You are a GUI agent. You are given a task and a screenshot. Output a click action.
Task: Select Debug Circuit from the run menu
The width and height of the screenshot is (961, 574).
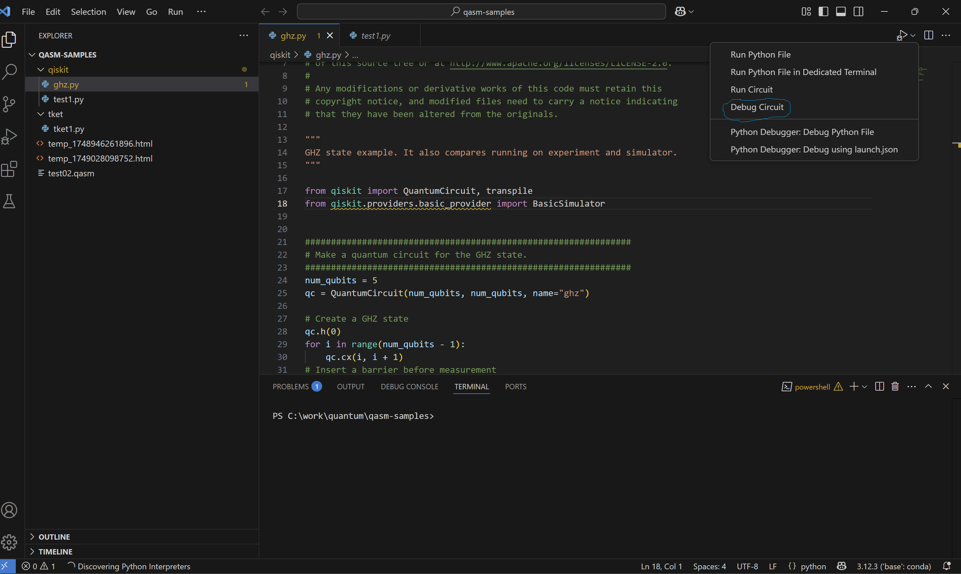[757, 107]
